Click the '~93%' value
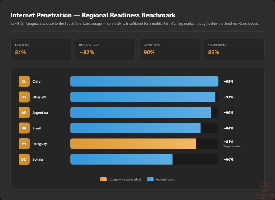This screenshot has width=275, height=200. pos(228,97)
